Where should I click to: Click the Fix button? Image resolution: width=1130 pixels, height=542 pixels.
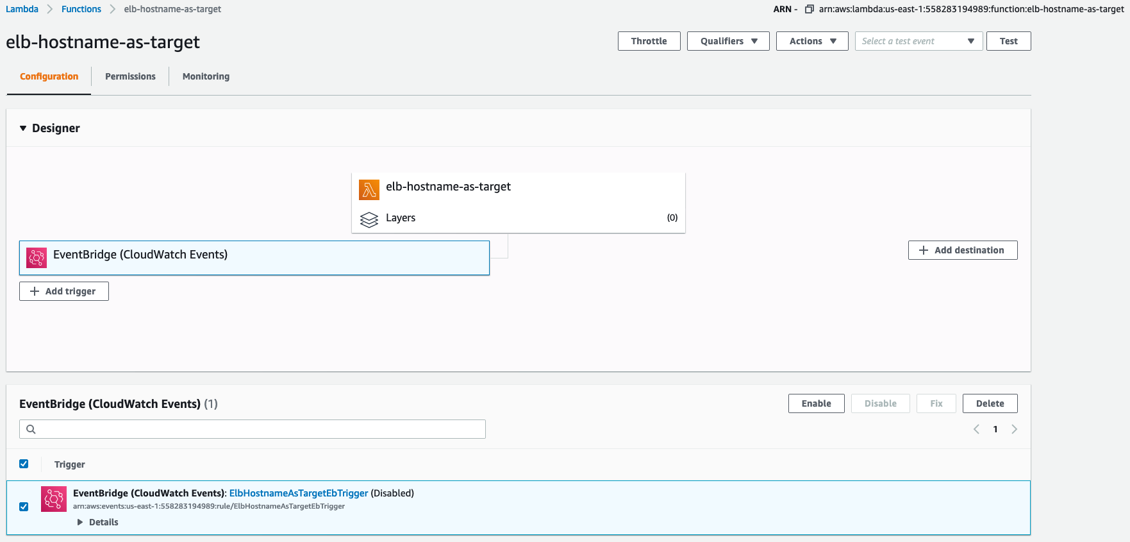(936, 403)
